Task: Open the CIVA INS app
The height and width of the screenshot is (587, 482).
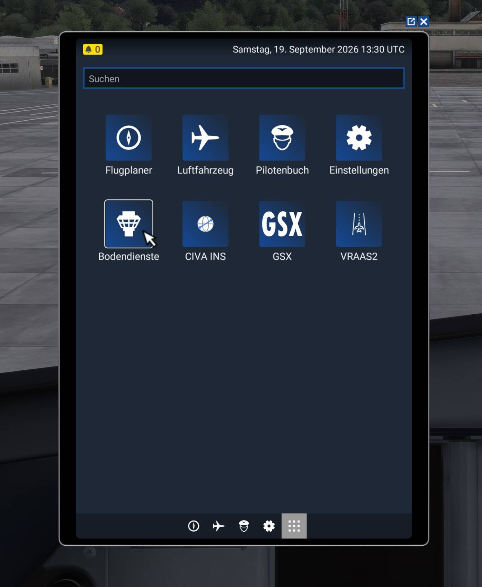Action: (205, 224)
